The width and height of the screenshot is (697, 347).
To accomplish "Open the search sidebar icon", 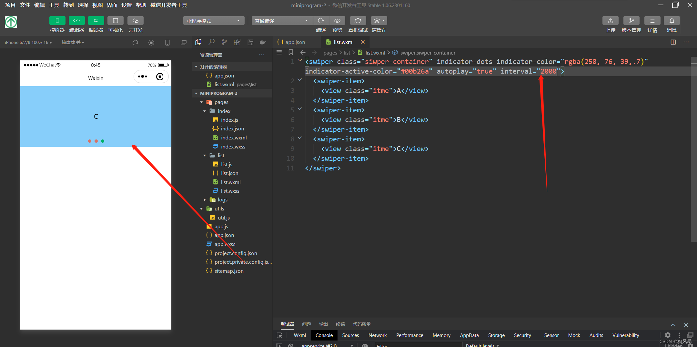I will 211,42.
